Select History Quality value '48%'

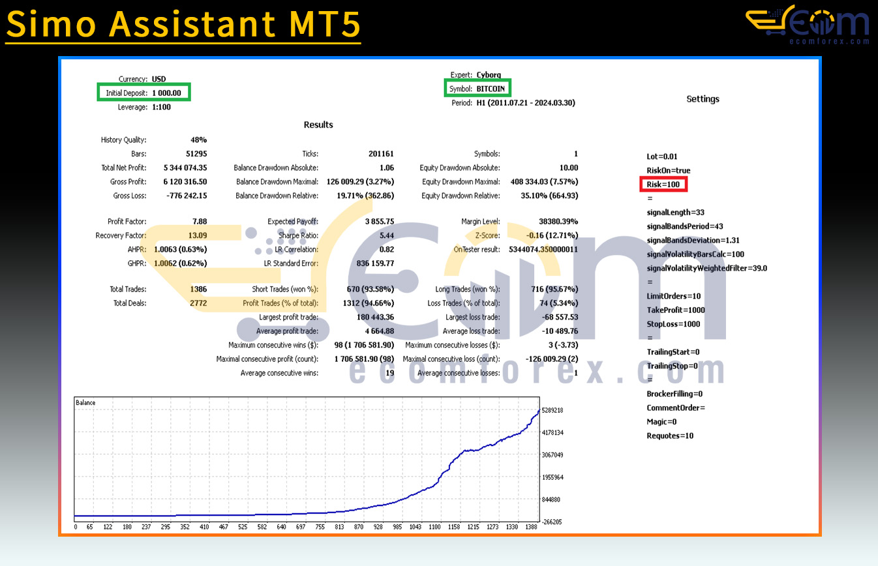(199, 140)
